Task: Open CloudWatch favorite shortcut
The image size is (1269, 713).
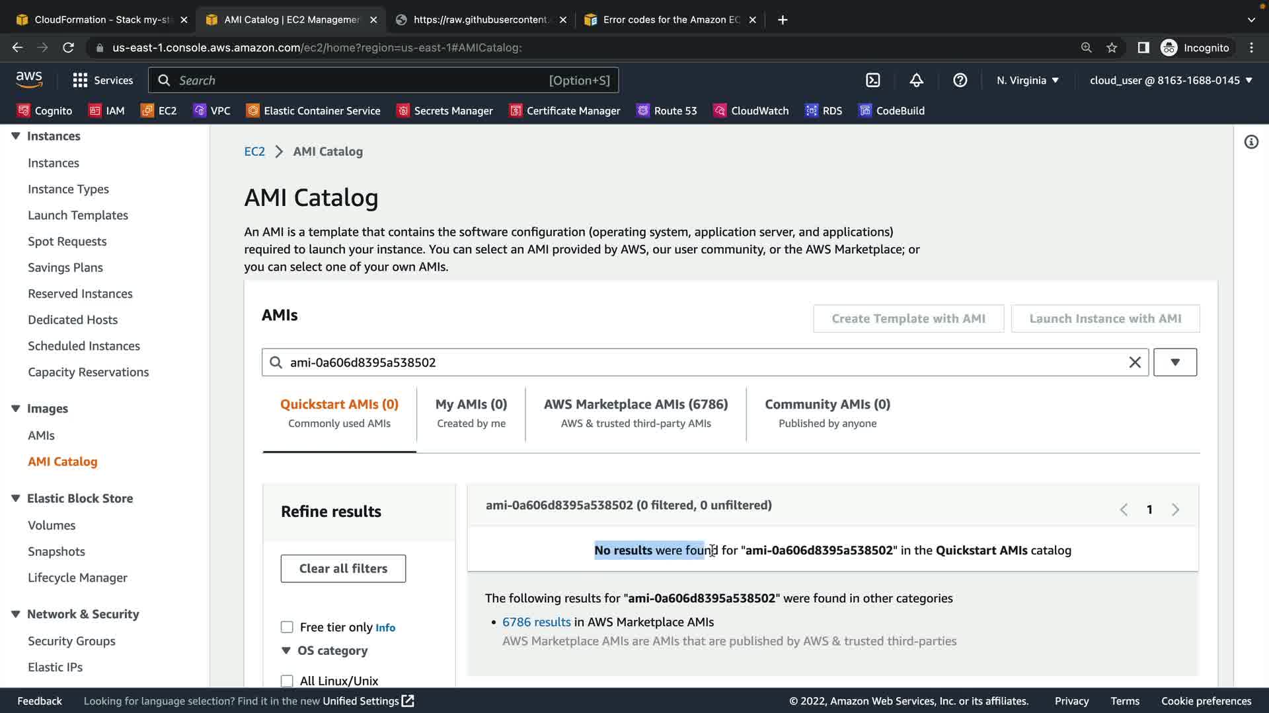Action: pyautogui.click(x=751, y=111)
